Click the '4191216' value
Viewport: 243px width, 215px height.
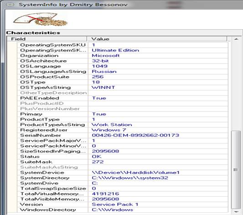105,194
